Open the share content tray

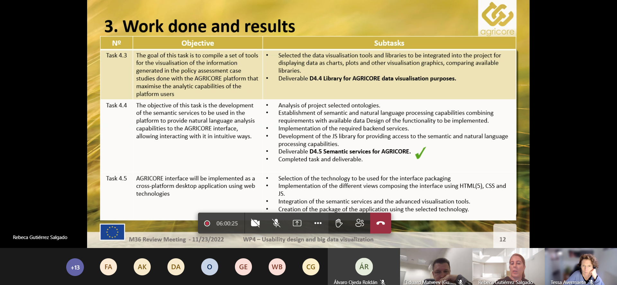297,223
